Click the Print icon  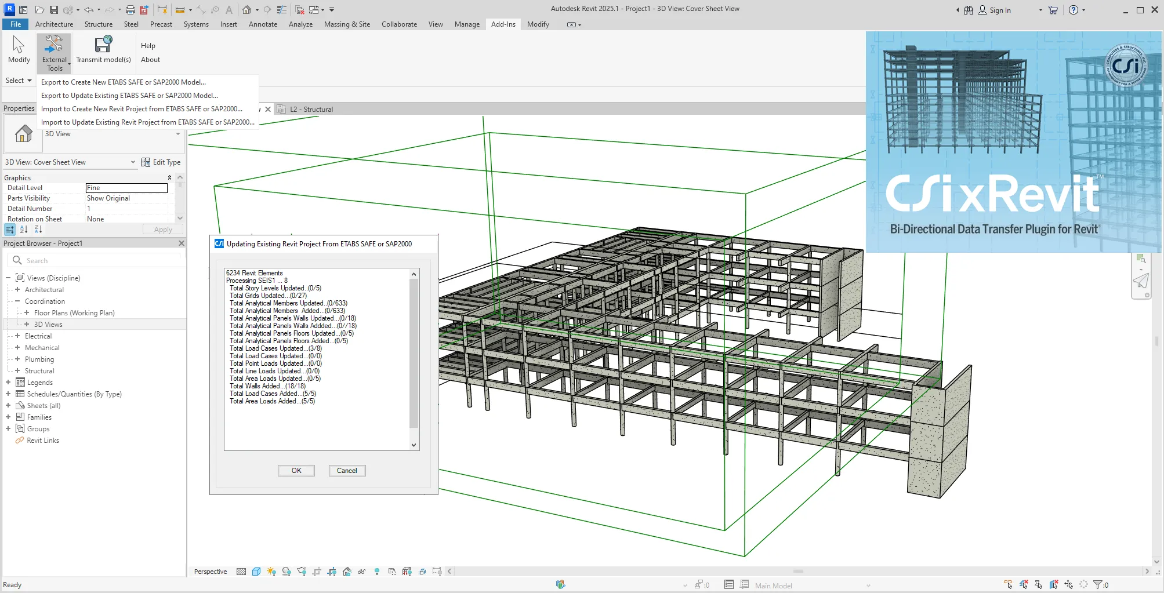click(x=130, y=10)
